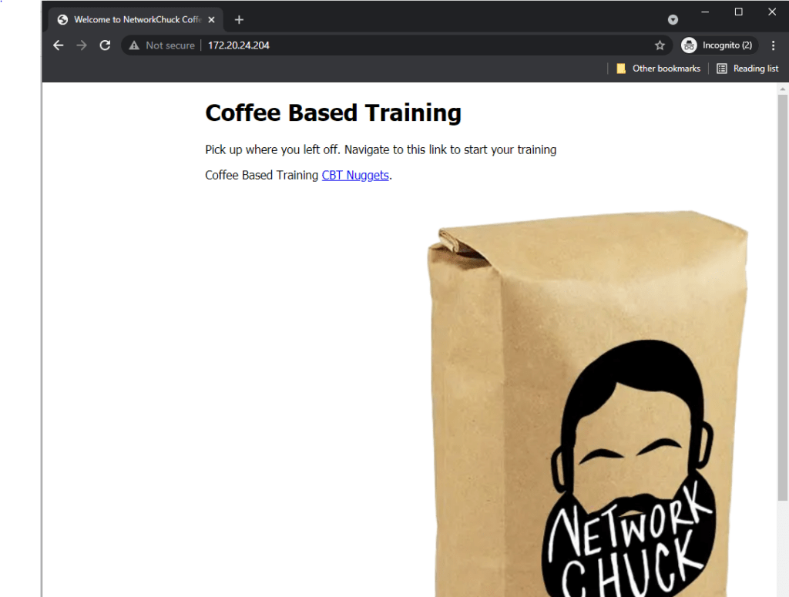The image size is (789, 597).
Task: Open the Reading list
Action: [x=747, y=69]
